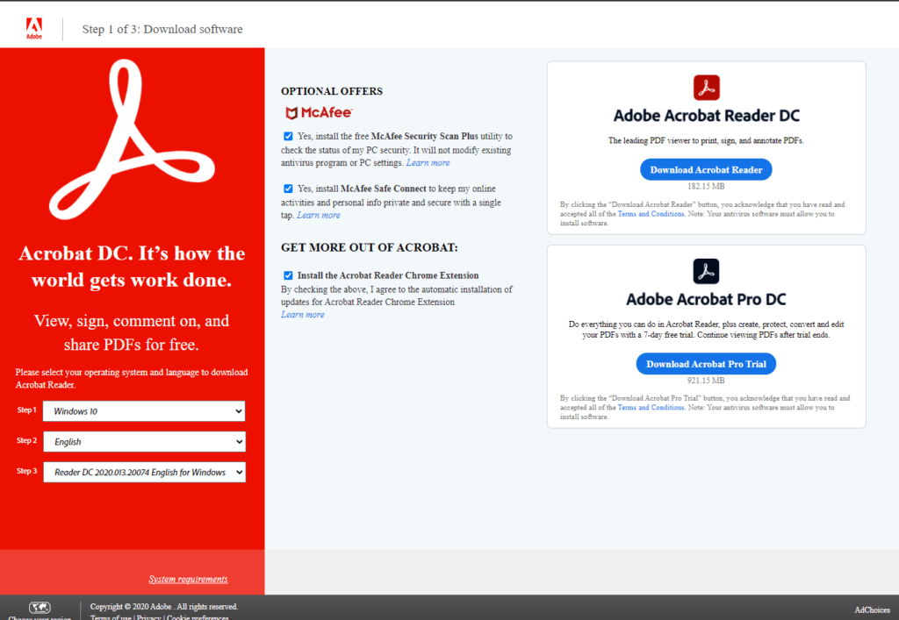
Task: Open the Windows 10 operating system dropdown
Action: (143, 410)
